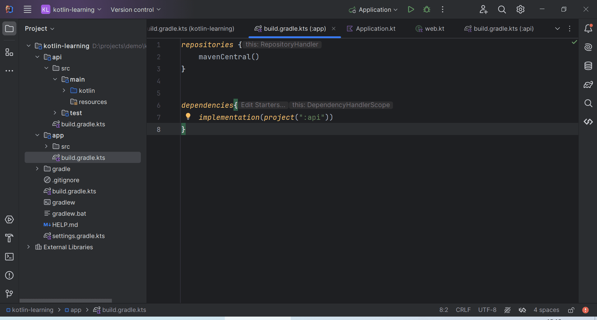Open Code With Me add-user icon

click(483, 9)
